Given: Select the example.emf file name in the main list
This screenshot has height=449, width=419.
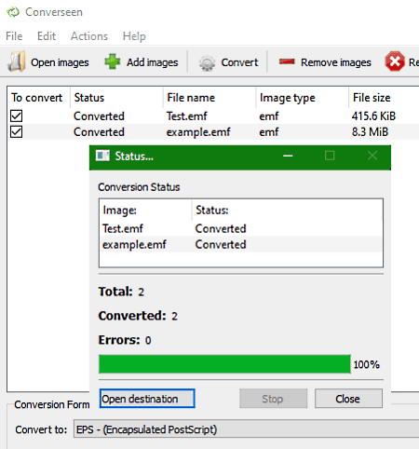Looking at the screenshot, I should 198,132.
